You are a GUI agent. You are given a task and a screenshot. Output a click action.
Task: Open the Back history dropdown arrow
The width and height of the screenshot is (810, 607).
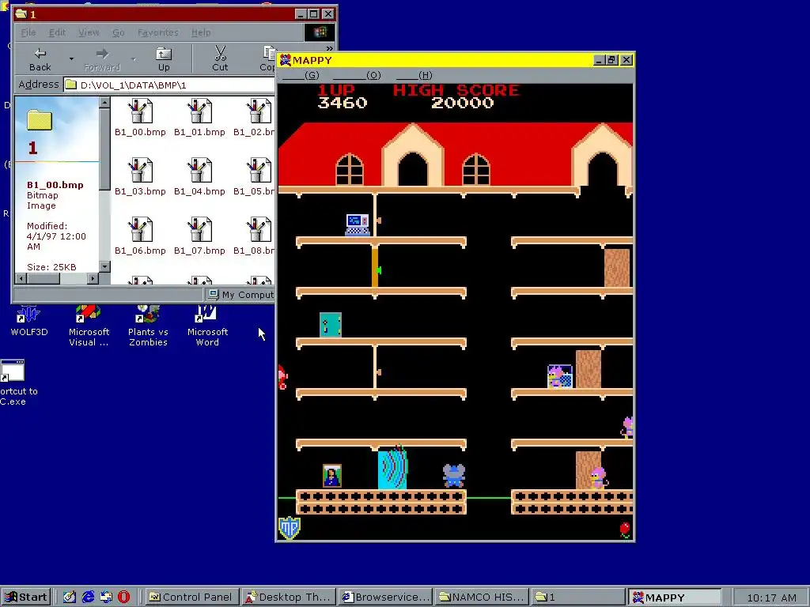[x=71, y=58]
